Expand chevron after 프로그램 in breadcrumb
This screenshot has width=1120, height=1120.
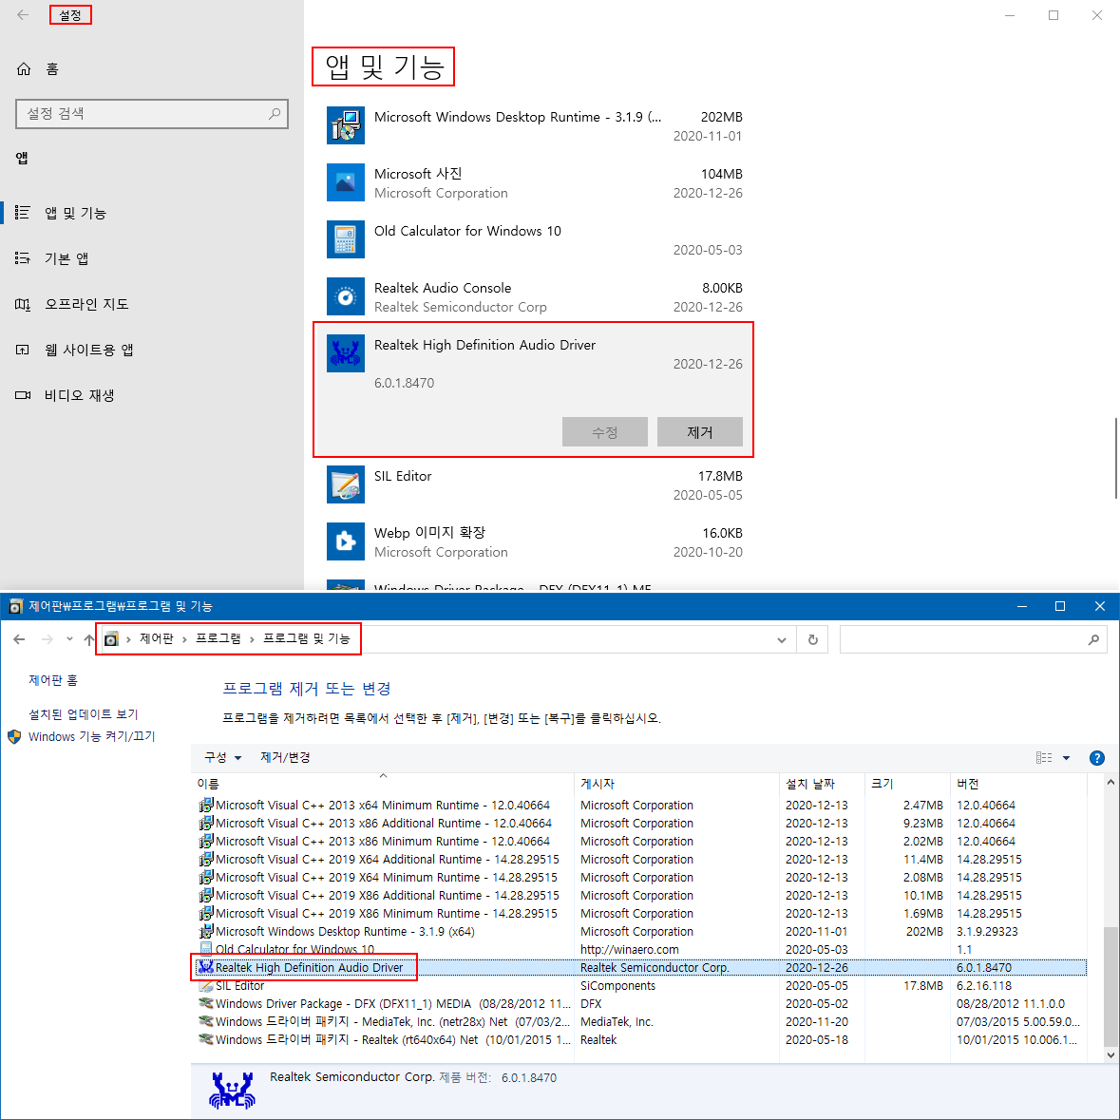tap(252, 639)
